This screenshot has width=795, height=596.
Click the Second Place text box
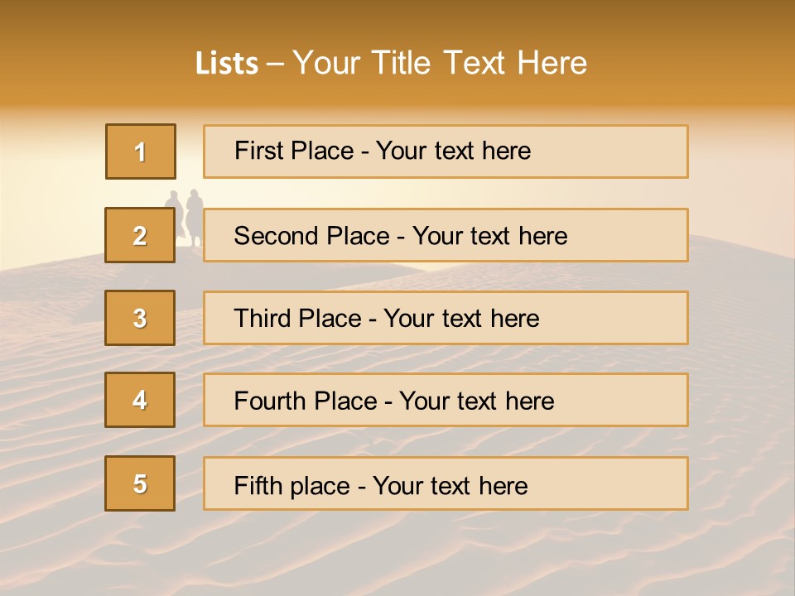tap(446, 235)
